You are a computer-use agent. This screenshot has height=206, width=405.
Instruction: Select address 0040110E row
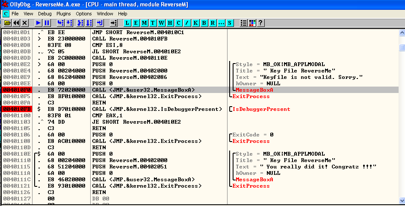pyautogui.click(x=17, y=154)
